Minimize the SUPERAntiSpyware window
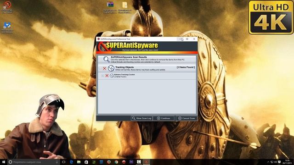Image resolution: width=294 pixels, height=165 pixels. point(180,39)
